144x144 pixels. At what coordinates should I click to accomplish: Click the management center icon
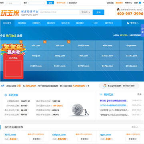128,23
